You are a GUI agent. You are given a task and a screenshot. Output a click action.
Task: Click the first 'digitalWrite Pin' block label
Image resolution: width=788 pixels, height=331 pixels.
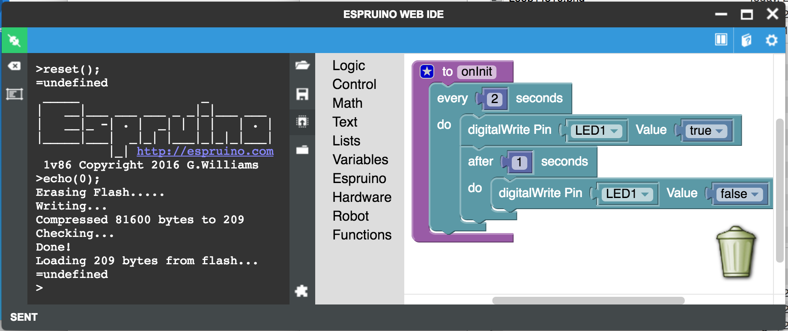pyautogui.click(x=510, y=130)
